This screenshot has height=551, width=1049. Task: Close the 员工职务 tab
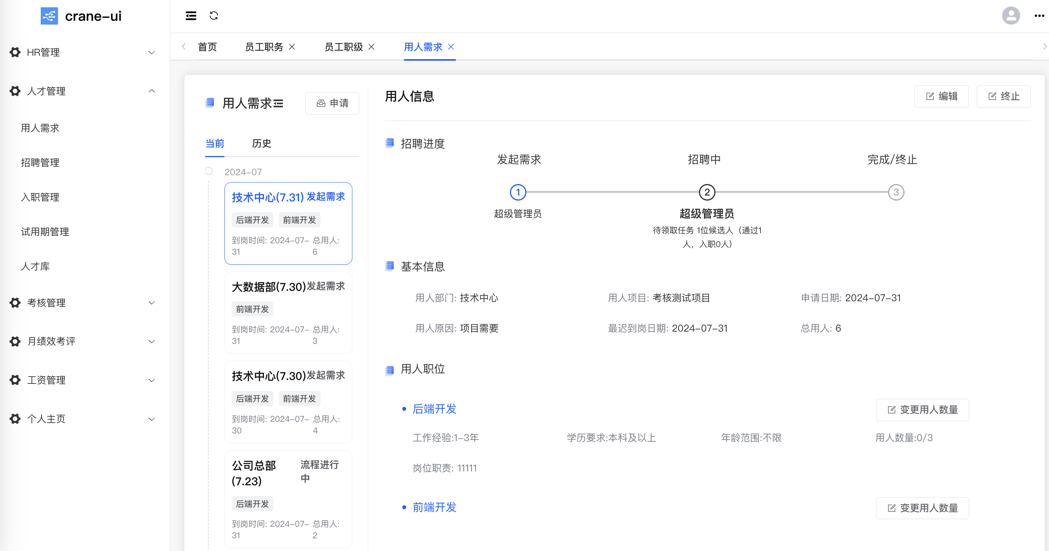pyautogui.click(x=292, y=47)
